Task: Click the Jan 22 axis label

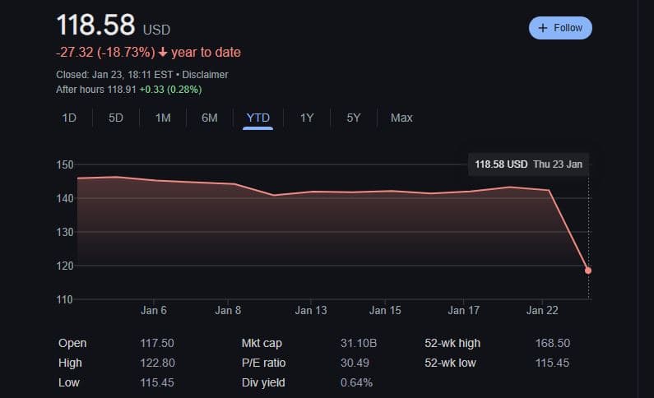Action: click(x=542, y=311)
